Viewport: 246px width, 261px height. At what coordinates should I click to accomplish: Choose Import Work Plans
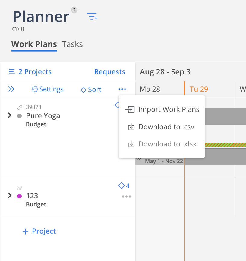point(162,109)
